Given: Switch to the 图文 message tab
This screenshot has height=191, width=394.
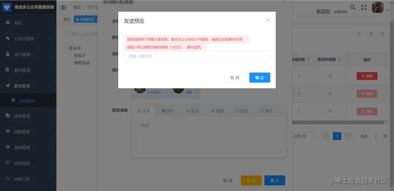Looking at the screenshot, I should [x=242, y=111].
